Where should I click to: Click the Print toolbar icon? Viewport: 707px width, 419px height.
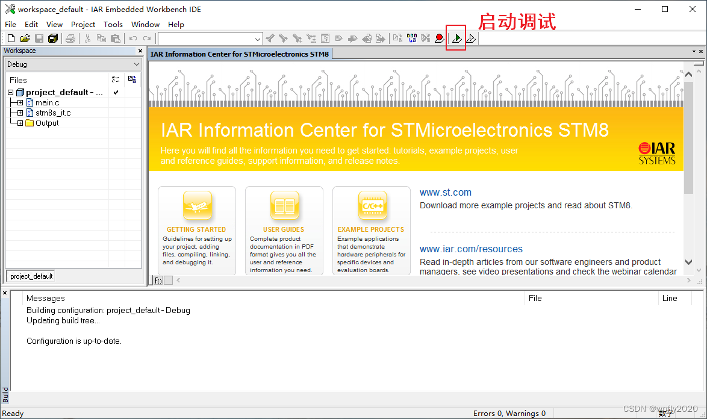tap(71, 38)
